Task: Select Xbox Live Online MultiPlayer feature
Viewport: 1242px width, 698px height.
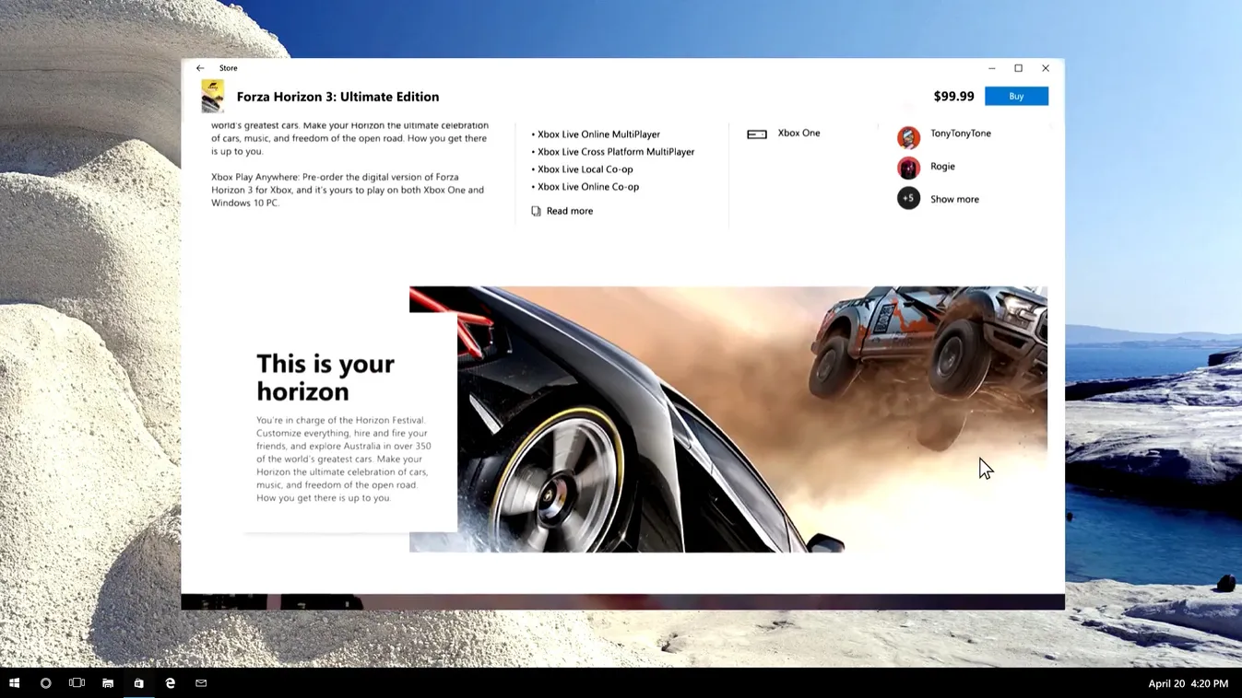Action: click(598, 134)
